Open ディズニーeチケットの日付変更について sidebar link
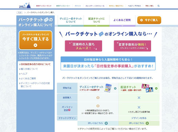 tap(35, 85)
